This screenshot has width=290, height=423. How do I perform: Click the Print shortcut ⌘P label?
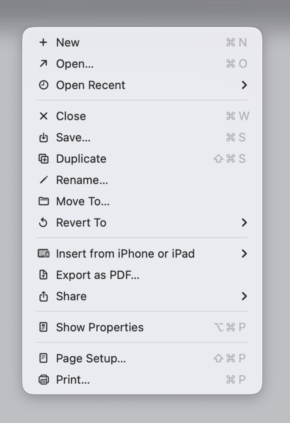point(236,380)
